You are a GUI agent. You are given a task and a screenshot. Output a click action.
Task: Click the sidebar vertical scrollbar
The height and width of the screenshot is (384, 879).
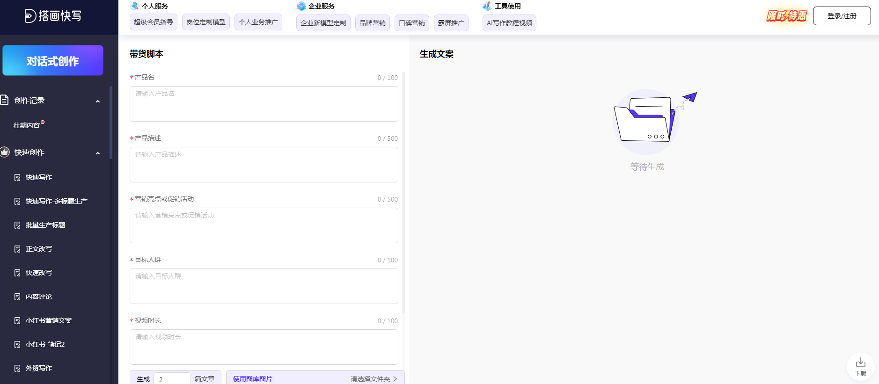(111, 123)
